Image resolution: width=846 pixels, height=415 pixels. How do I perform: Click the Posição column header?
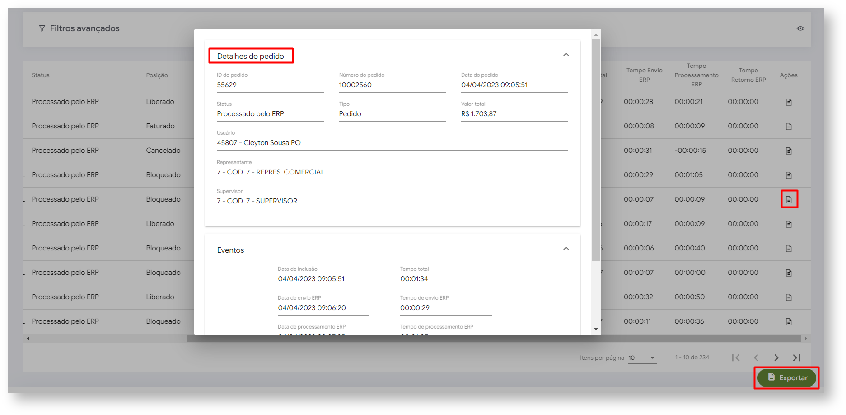tap(157, 75)
